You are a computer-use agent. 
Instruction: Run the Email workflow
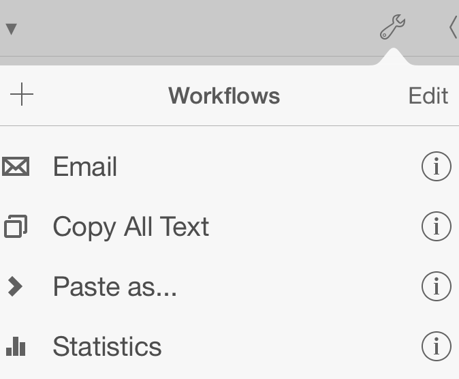pos(86,167)
